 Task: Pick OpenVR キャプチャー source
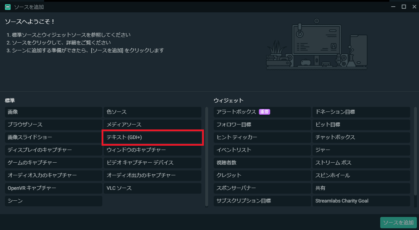point(54,188)
